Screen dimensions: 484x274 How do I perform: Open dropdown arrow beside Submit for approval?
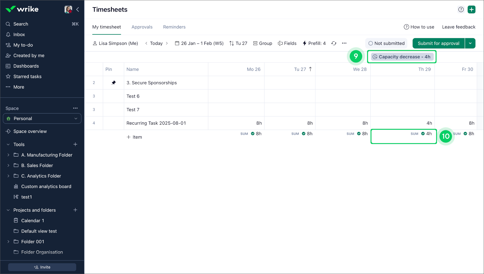[x=470, y=43]
